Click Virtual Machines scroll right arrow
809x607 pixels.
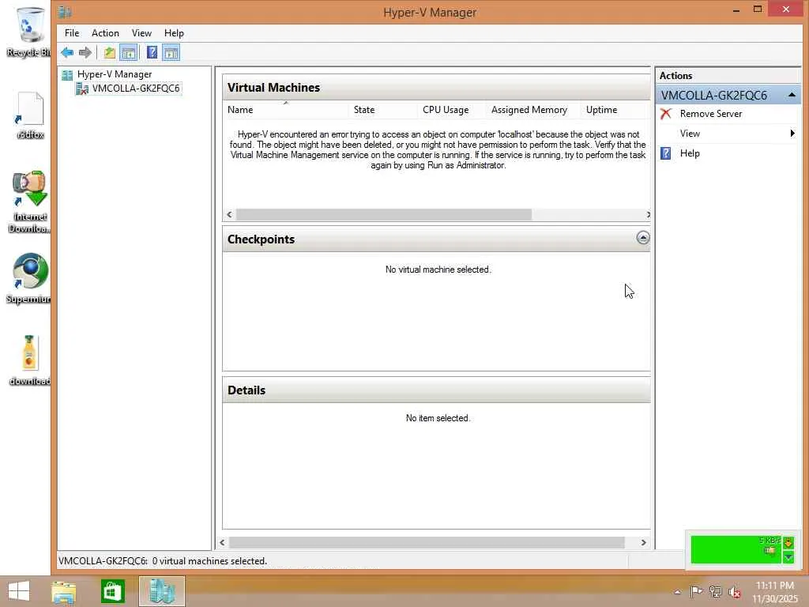coord(648,215)
